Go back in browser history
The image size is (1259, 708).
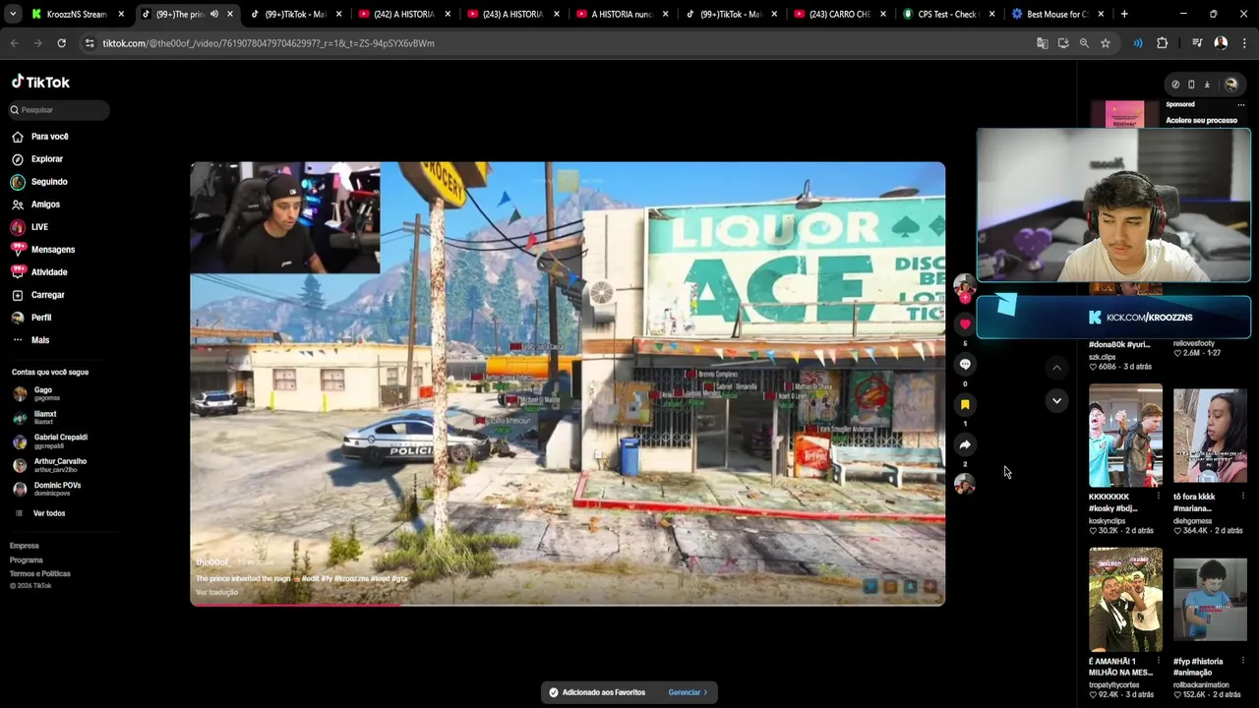(x=14, y=43)
